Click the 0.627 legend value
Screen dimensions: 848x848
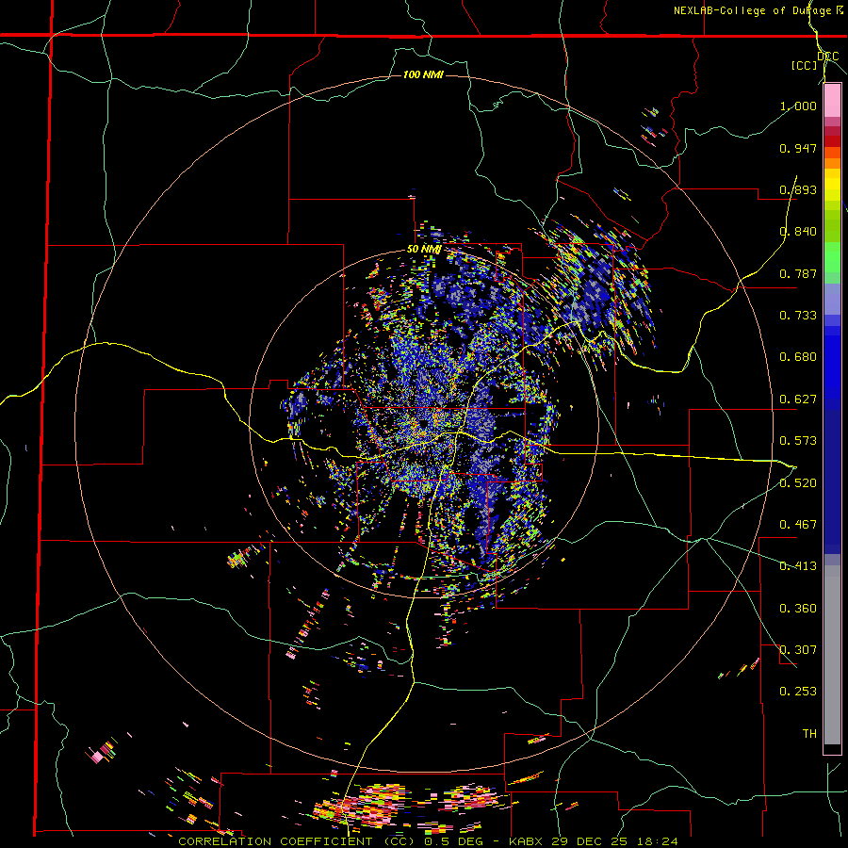pos(798,400)
